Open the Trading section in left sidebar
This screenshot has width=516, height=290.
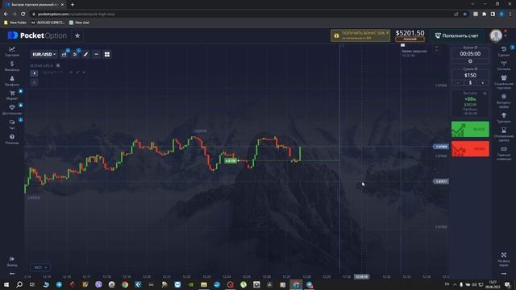(x=12, y=52)
